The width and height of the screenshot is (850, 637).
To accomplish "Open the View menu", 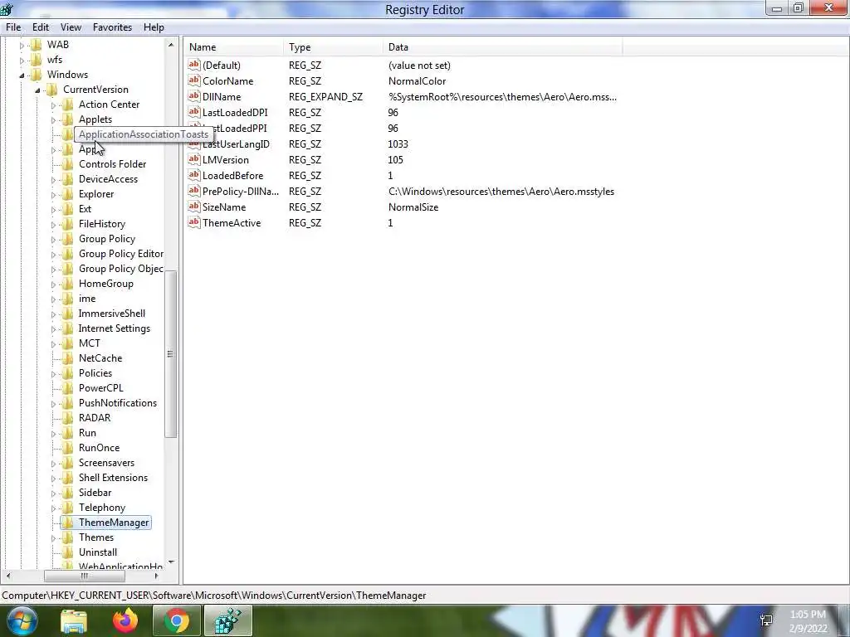I will tap(71, 27).
